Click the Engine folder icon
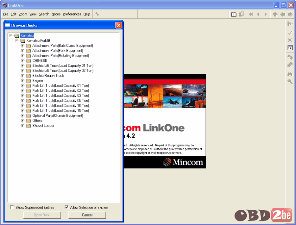The image size is (296, 225). [29, 81]
